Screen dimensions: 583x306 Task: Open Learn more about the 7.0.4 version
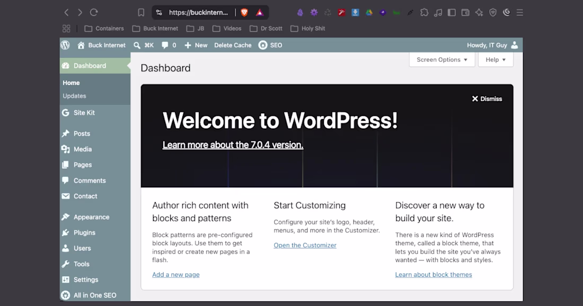tap(233, 145)
